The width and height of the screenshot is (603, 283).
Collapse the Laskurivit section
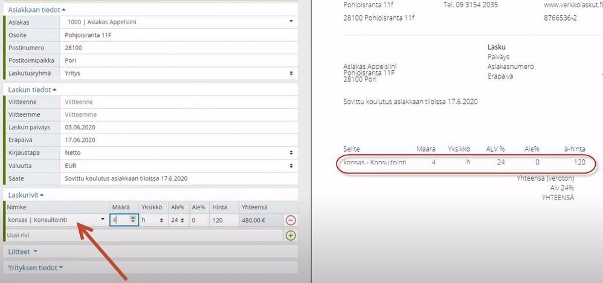[x=26, y=195]
